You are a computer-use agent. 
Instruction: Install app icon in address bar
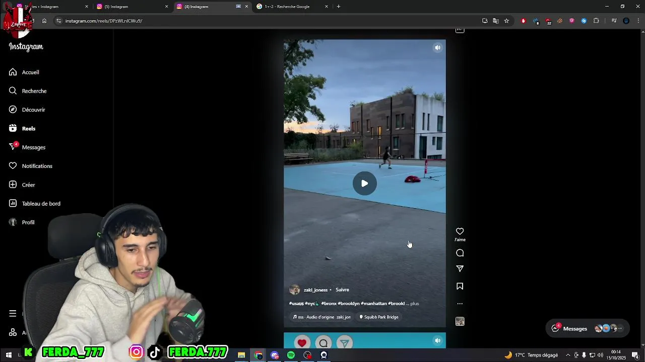[485, 21]
